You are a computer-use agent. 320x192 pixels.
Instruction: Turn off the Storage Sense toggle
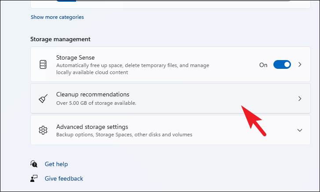pos(282,64)
